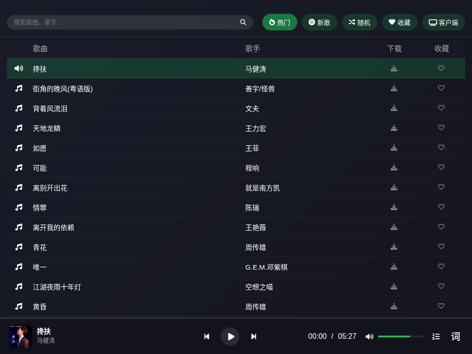Image resolution: width=472 pixels, height=354 pixels.
Task: Switch to the 新歌 tab
Action: pos(319,22)
